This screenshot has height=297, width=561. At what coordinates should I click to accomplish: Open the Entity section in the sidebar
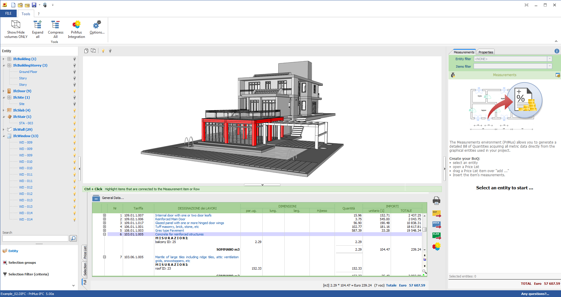[13, 251]
